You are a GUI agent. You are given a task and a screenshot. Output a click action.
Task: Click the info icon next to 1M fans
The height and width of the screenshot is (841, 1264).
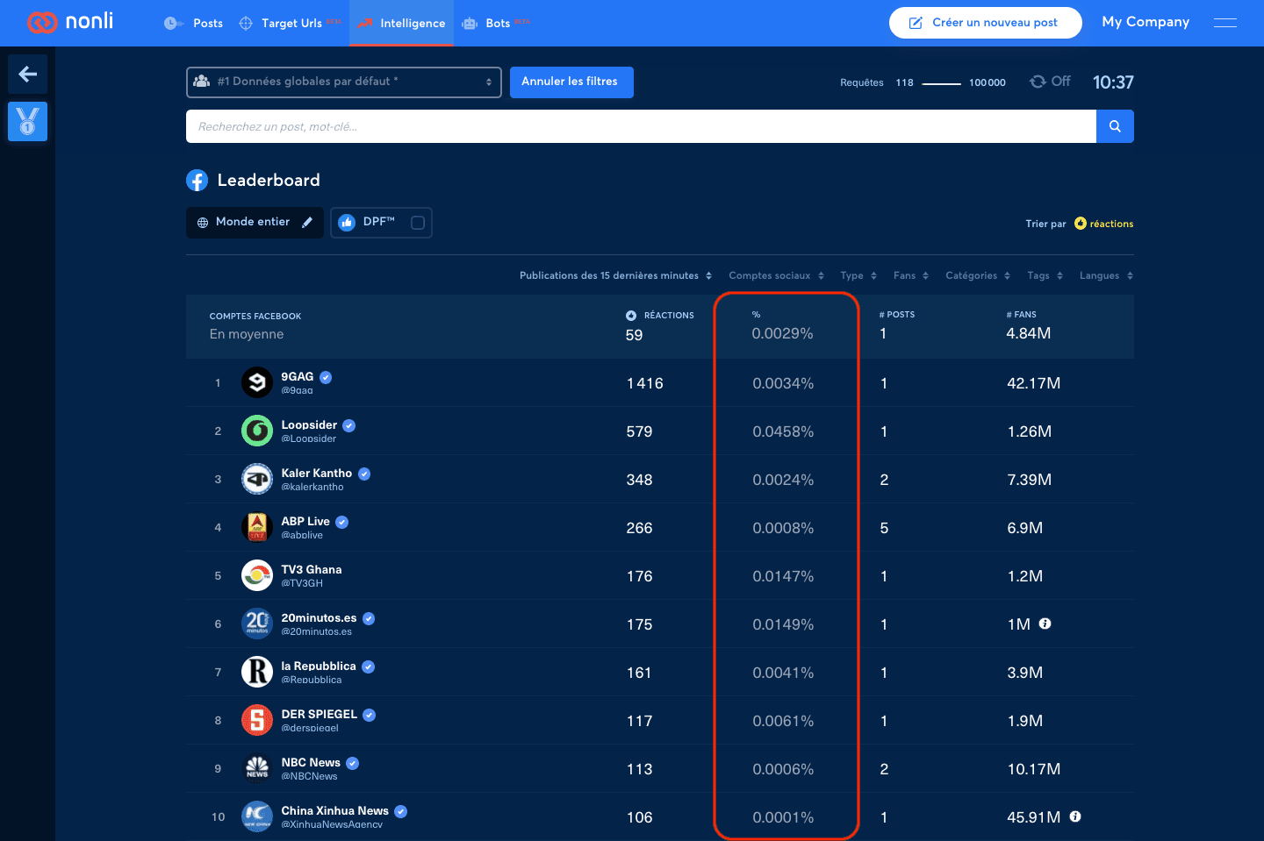(1045, 624)
